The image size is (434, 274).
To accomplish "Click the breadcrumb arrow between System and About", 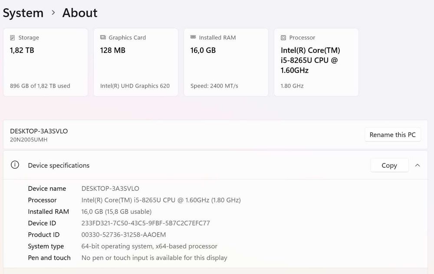I will 53,13.
